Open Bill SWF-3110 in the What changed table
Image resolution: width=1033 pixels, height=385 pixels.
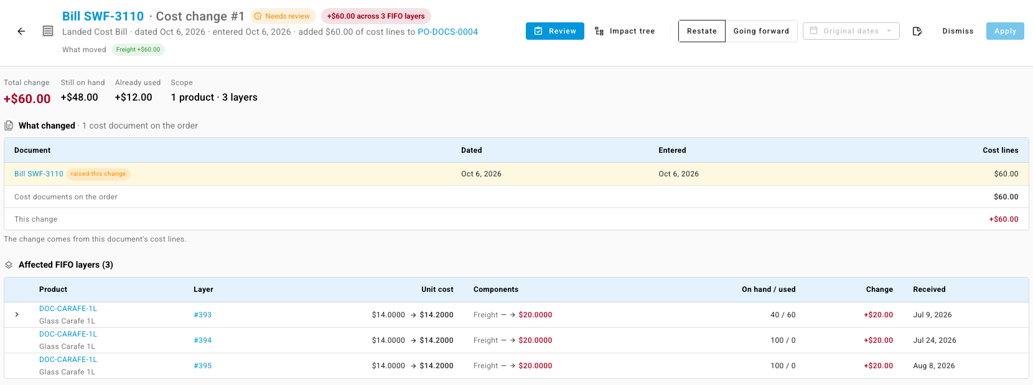(39, 174)
